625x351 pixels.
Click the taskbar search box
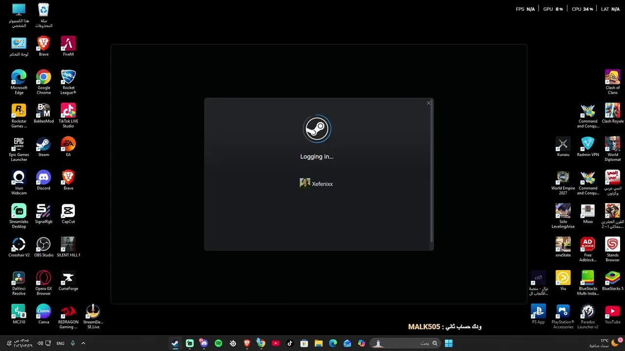[x=405, y=343]
